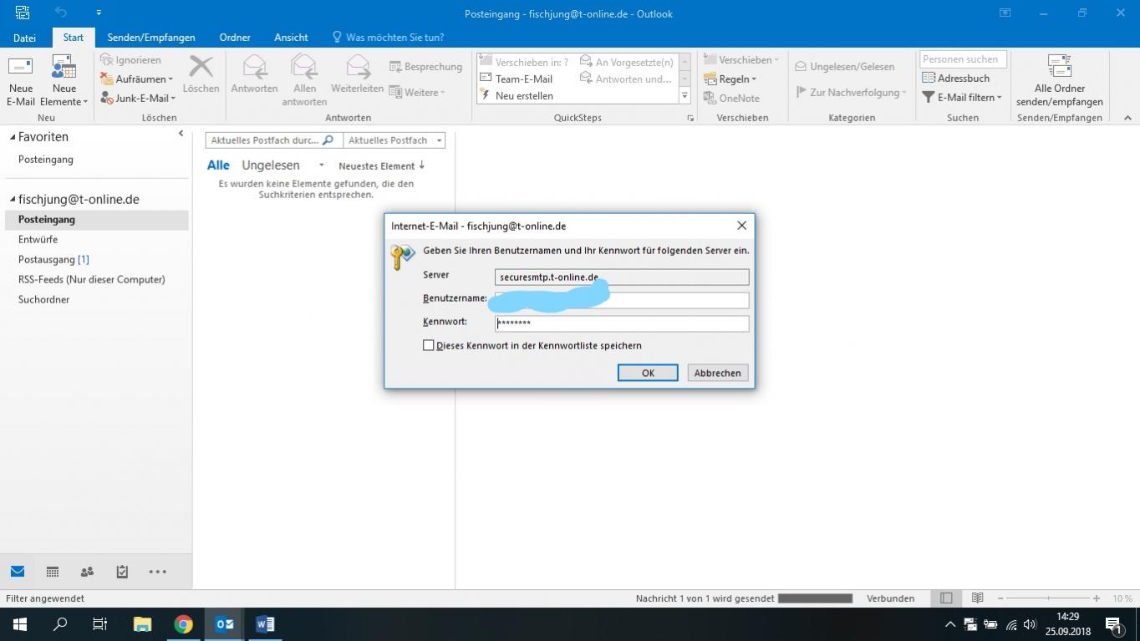Viewport: 1140px width, 641px height.
Task: Click the Neue E-Mail ribbon button
Action: pyautogui.click(x=21, y=82)
